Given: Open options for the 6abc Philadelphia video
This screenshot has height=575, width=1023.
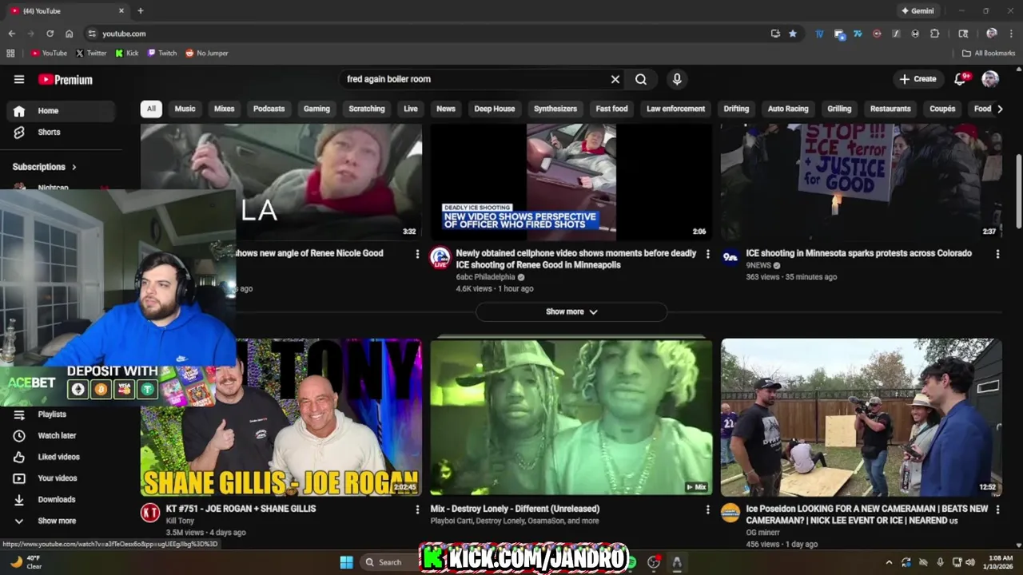Looking at the screenshot, I should point(707,254).
